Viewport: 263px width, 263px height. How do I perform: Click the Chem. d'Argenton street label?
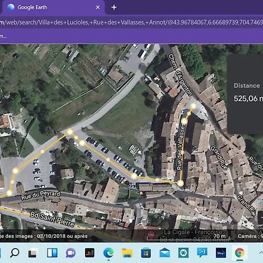point(180,75)
